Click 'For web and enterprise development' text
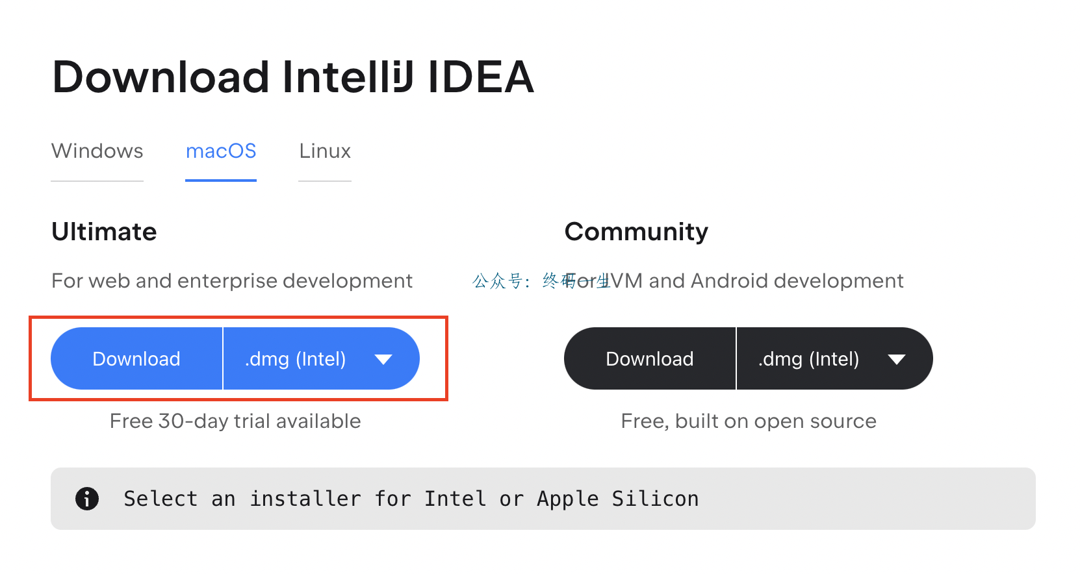This screenshot has height=574, width=1080. click(232, 281)
